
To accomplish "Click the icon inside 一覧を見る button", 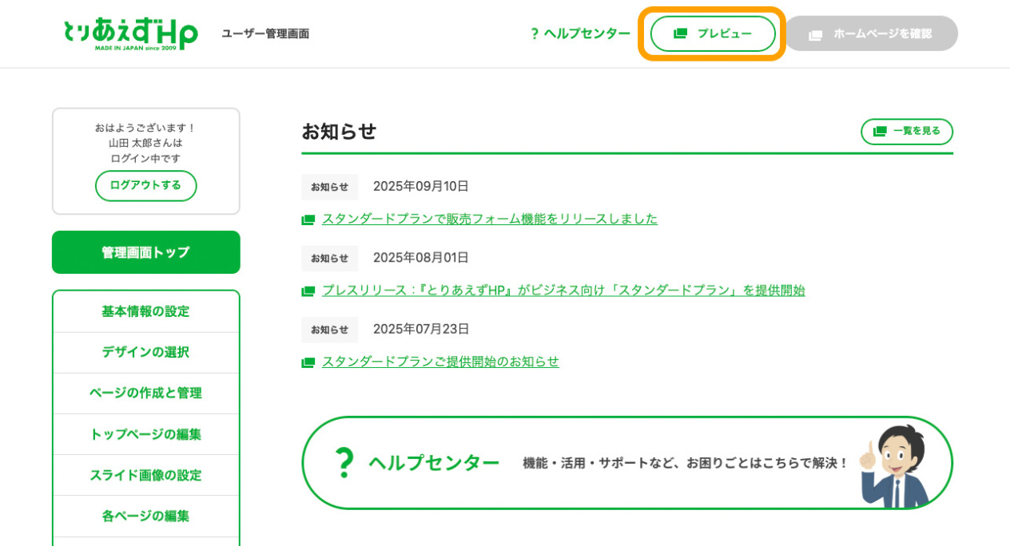I will tap(880, 132).
